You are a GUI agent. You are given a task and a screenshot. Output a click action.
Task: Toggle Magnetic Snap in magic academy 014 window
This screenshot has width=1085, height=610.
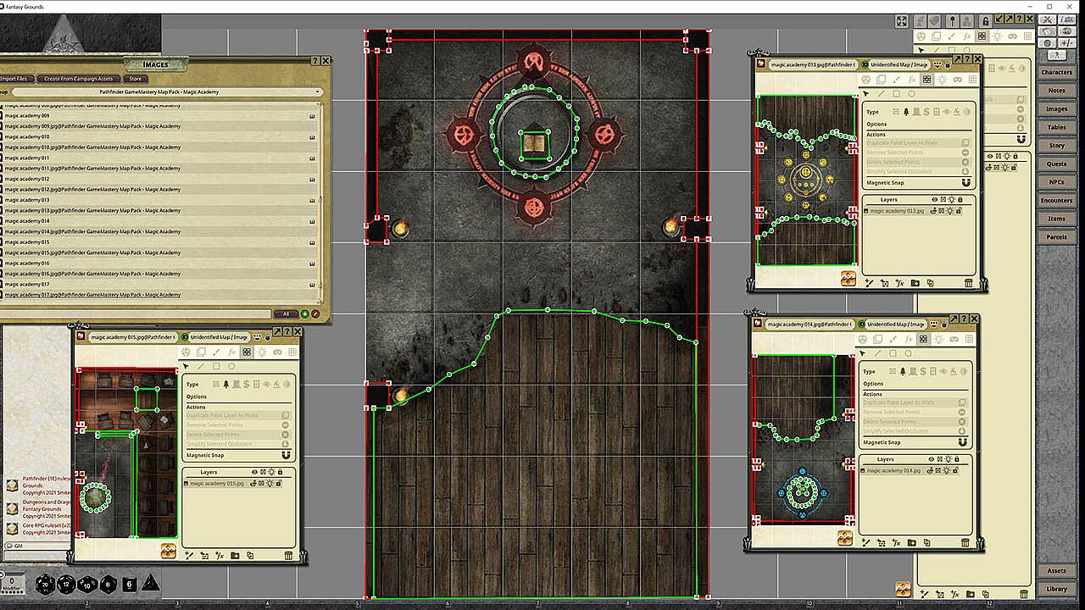tap(964, 442)
